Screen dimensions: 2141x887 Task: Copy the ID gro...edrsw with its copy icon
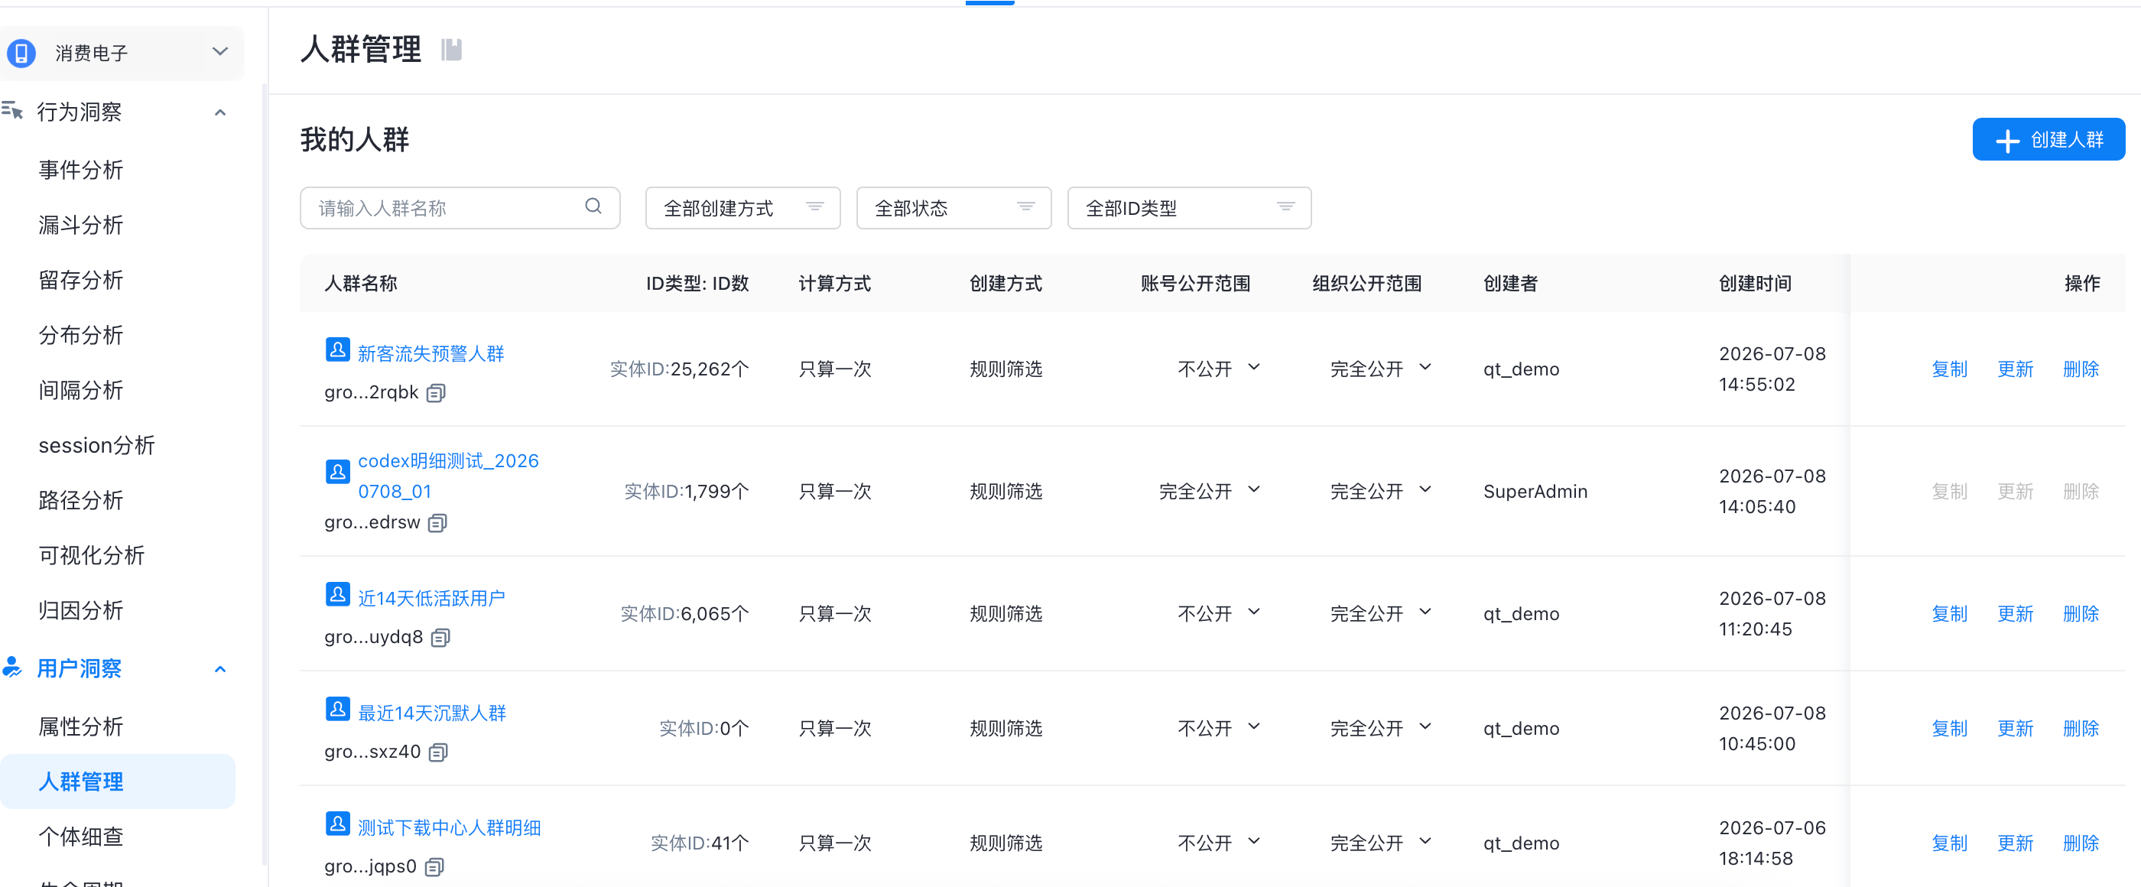438,523
